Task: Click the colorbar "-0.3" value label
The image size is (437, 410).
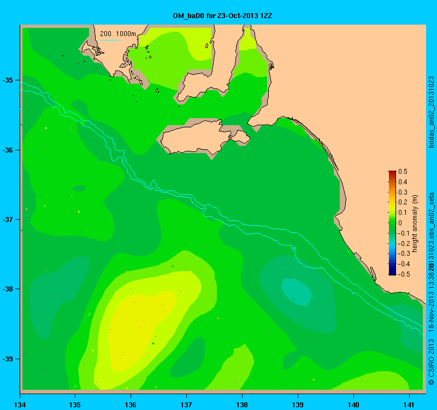Action: click(x=404, y=254)
